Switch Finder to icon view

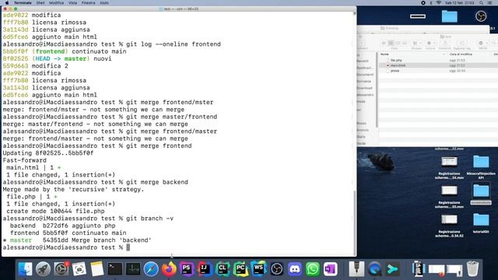[x=384, y=44]
